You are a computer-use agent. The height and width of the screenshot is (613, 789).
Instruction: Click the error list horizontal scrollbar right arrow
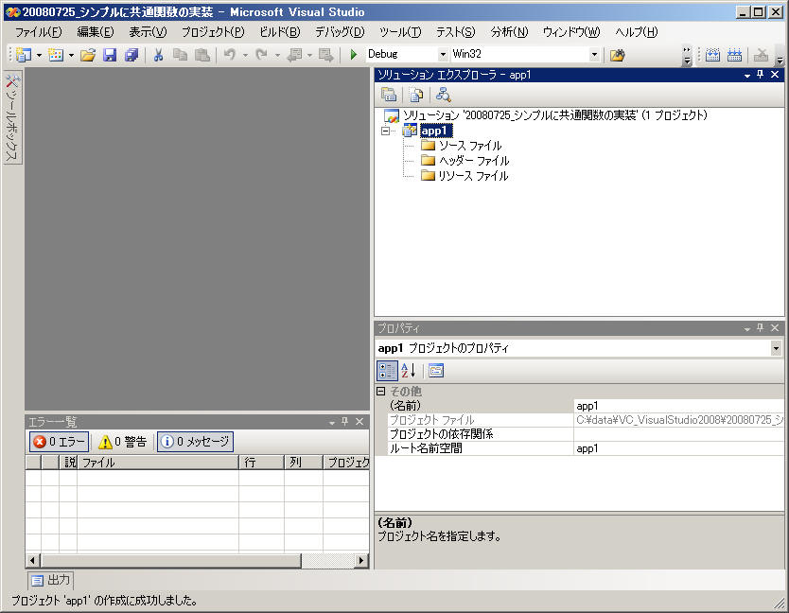(360, 561)
